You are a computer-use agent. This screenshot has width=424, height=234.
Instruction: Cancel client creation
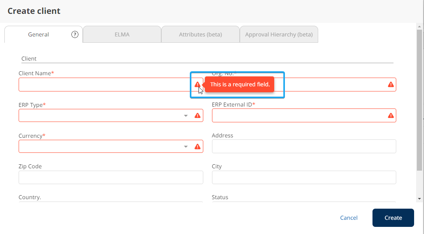pyautogui.click(x=349, y=218)
